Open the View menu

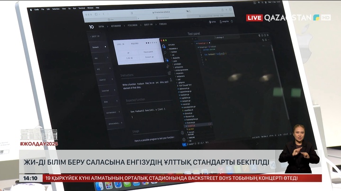(x=64, y=8)
